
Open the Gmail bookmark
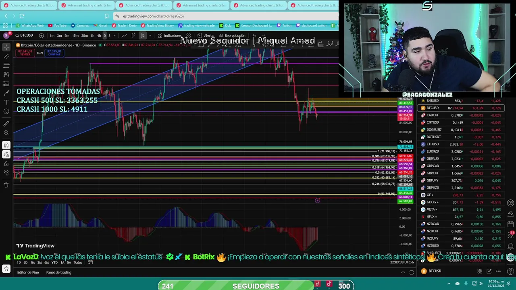click(x=100, y=25)
